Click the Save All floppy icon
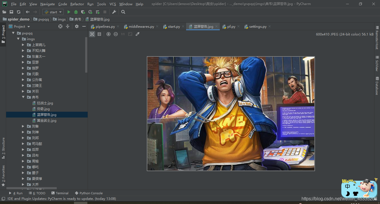This screenshot has width=380, height=204. pyautogui.click(x=11, y=12)
